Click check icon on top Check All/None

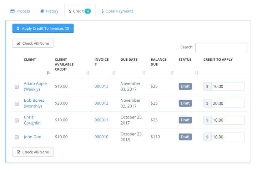click(x=19, y=43)
